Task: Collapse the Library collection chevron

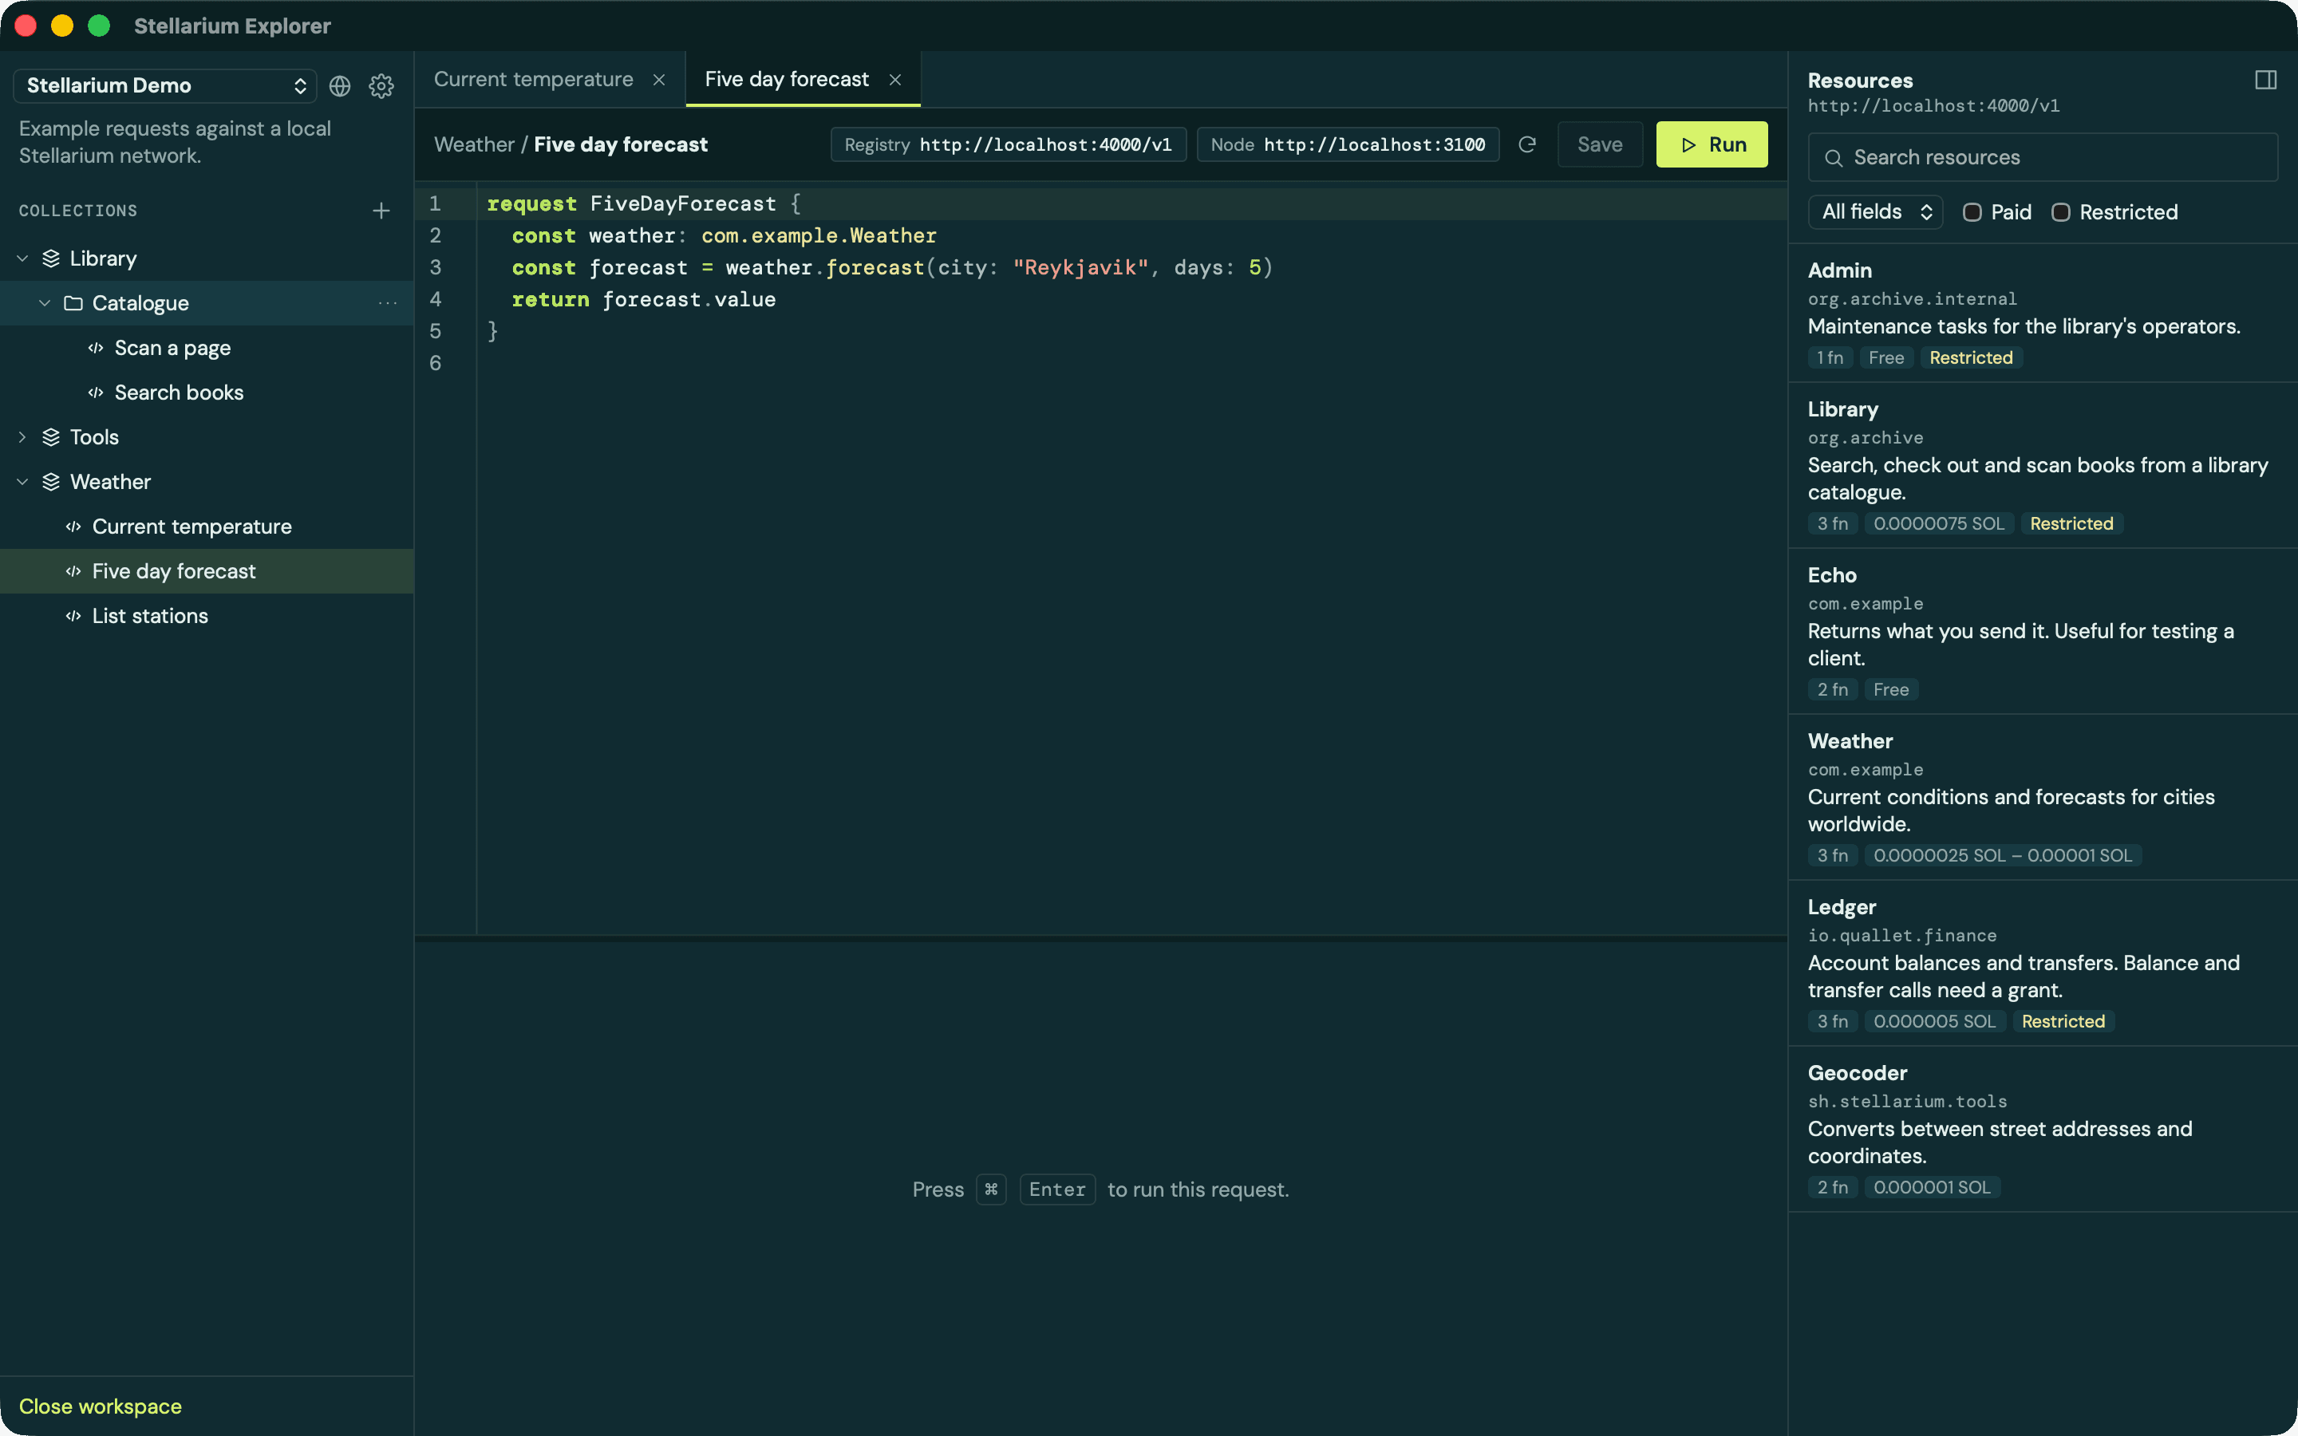Action: click(x=23, y=258)
